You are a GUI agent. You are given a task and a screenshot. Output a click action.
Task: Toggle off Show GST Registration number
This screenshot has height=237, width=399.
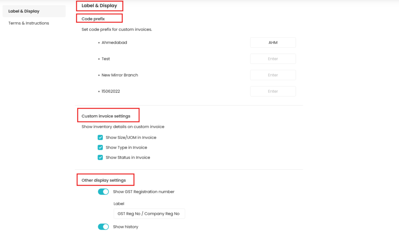click(103, 191)
